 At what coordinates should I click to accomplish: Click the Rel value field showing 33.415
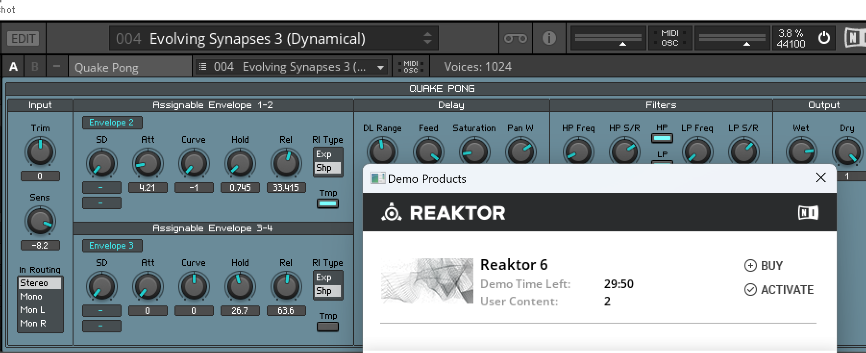tap(286, 188)
